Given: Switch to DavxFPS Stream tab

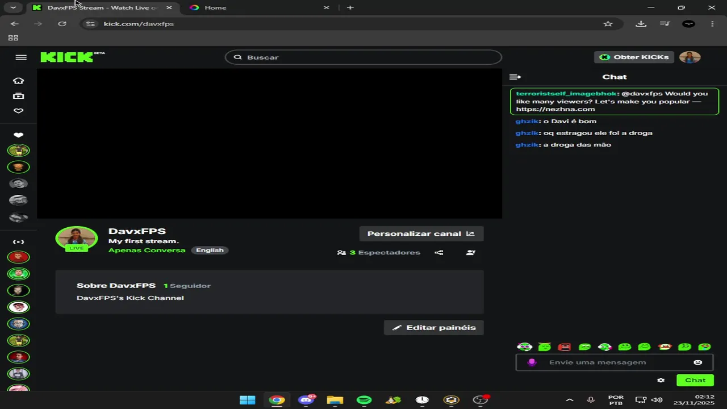Looking at the screenshot, I should coord(102,7).
